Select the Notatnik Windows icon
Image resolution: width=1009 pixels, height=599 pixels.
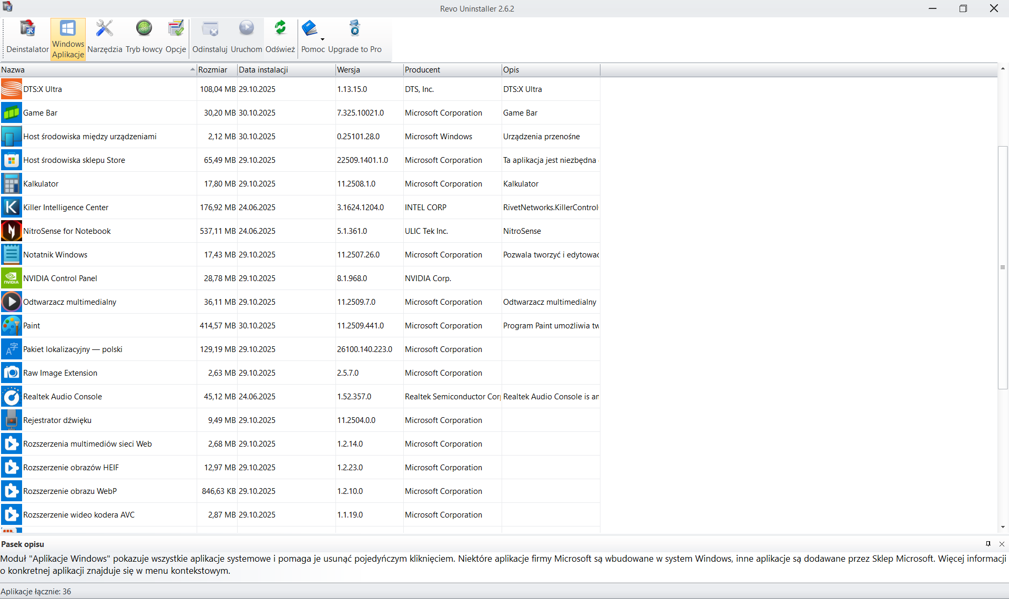pyautogui.click(x=11, y=255)
